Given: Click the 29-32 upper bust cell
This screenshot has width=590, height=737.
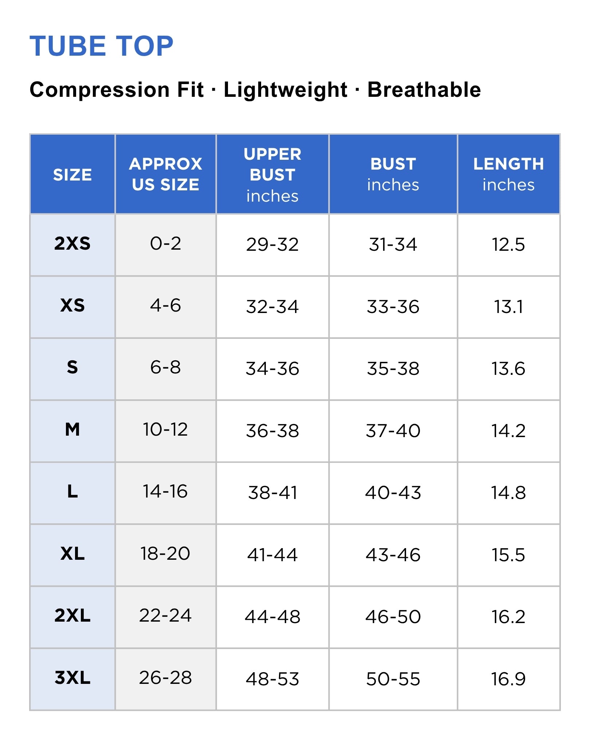Looking at the screenshot, I should coord(272,245).
